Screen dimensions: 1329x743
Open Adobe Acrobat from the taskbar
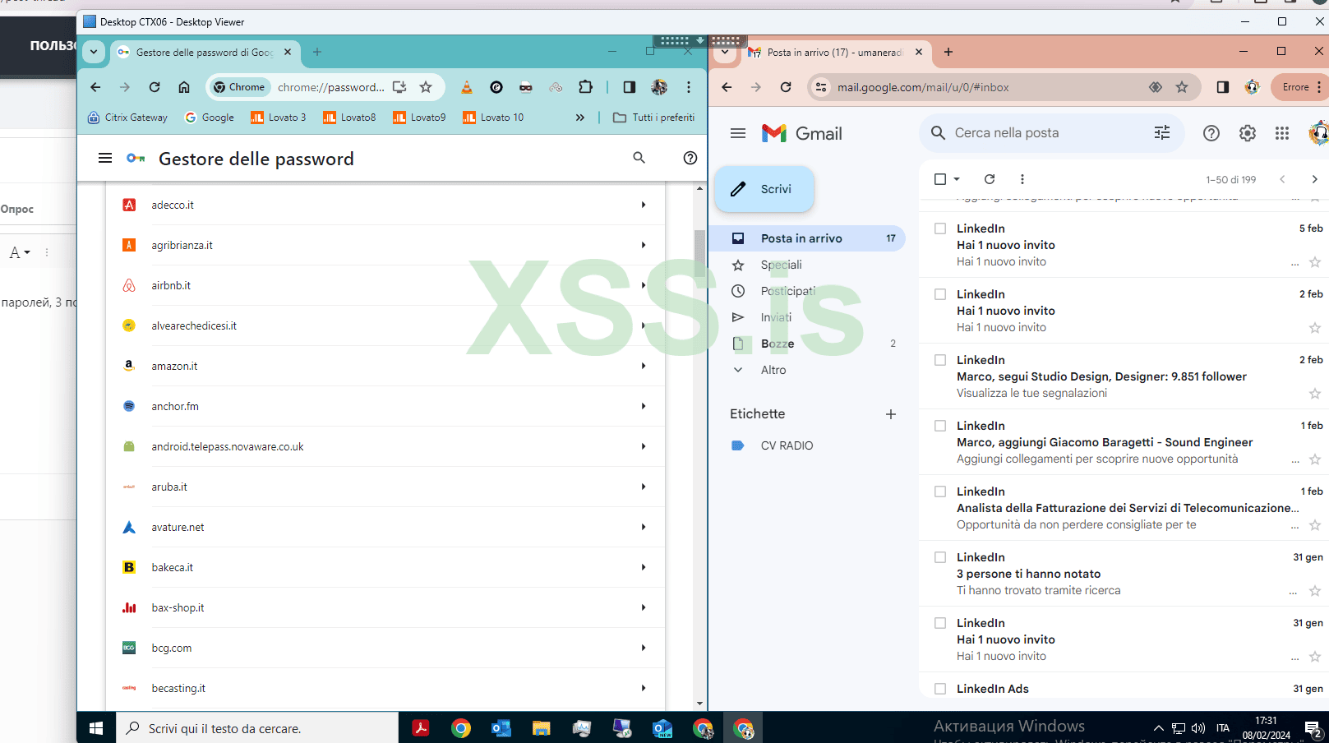coord(421,728)
